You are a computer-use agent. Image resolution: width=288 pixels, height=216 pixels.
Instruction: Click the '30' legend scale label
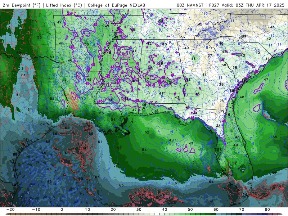click(x=139, y=210)
